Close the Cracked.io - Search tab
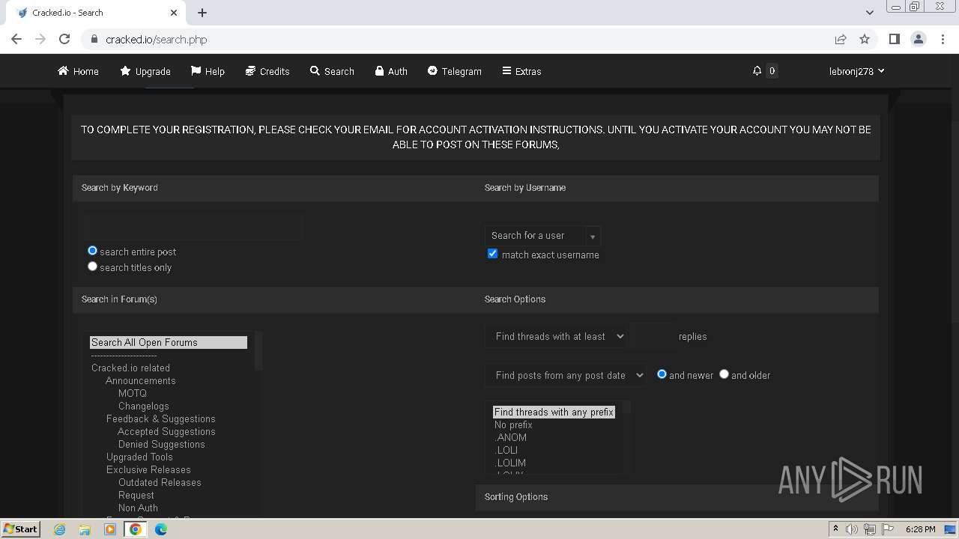The width and height of the screenshot is (959, 539). [x=174, y=13]
